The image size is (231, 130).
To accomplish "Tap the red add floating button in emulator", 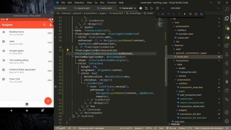I will [x=48, y=101].
